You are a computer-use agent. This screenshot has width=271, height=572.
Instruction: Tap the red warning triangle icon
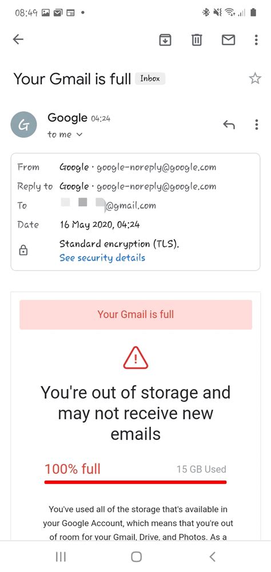point(135,357)
